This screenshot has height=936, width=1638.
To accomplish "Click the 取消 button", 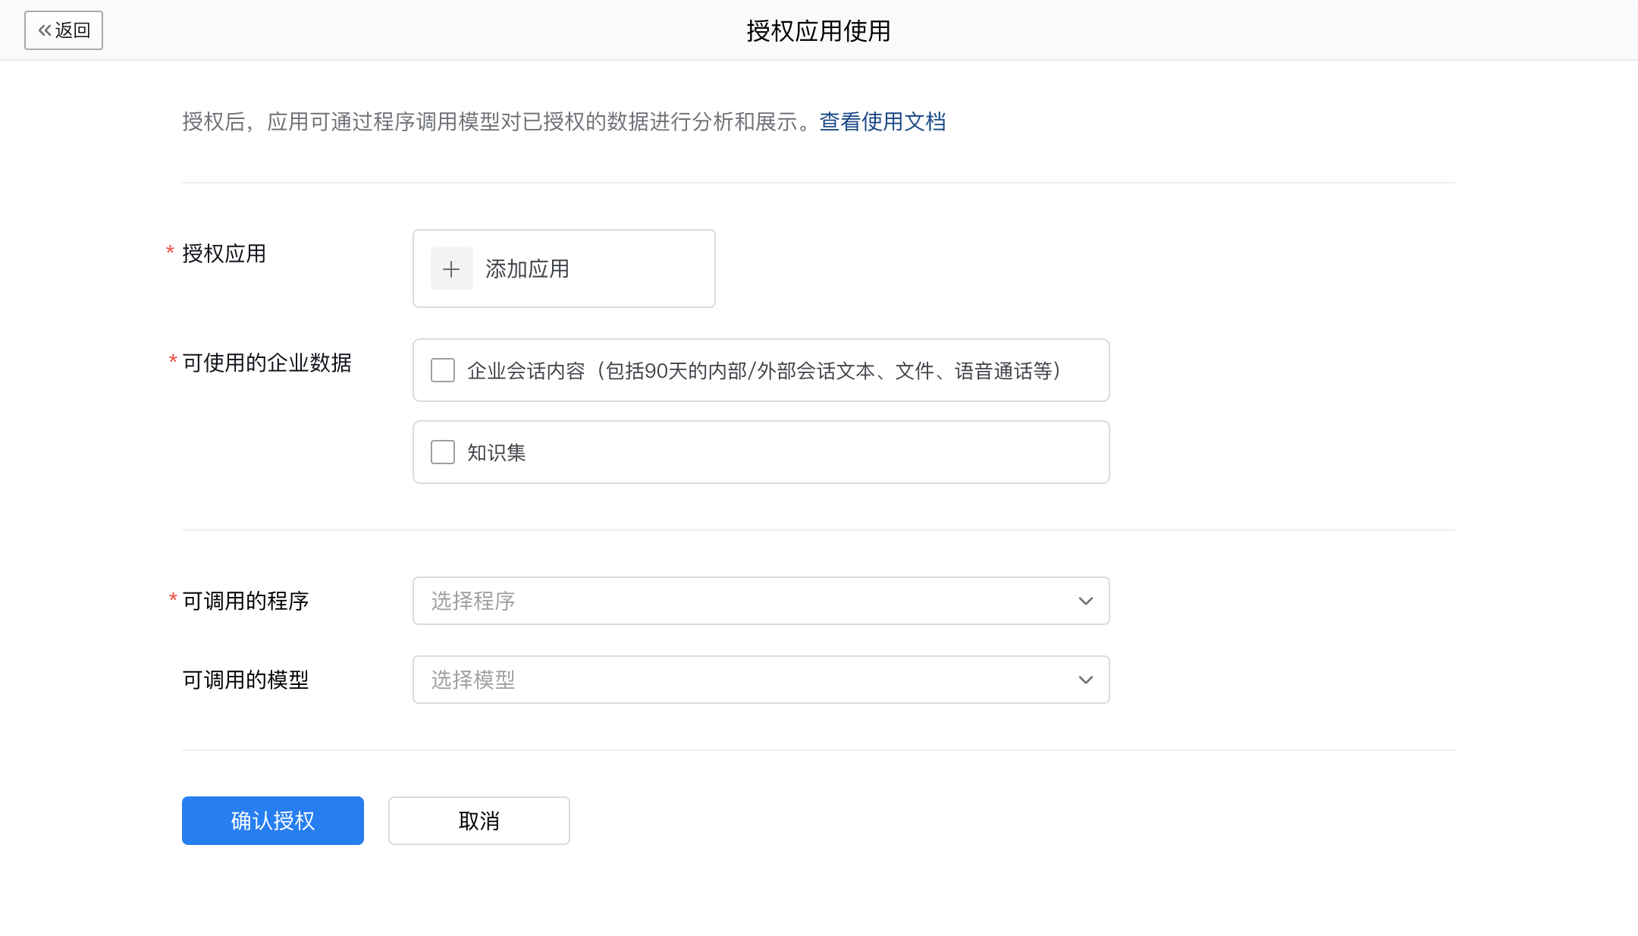I will (x=479, y=821).
